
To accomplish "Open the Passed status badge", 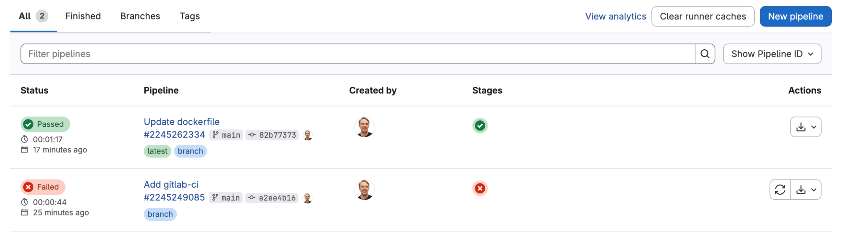I will (45, 124).
